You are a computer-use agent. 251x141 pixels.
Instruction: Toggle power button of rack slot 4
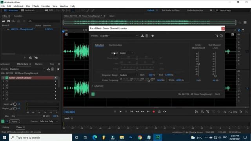(7, 88)
